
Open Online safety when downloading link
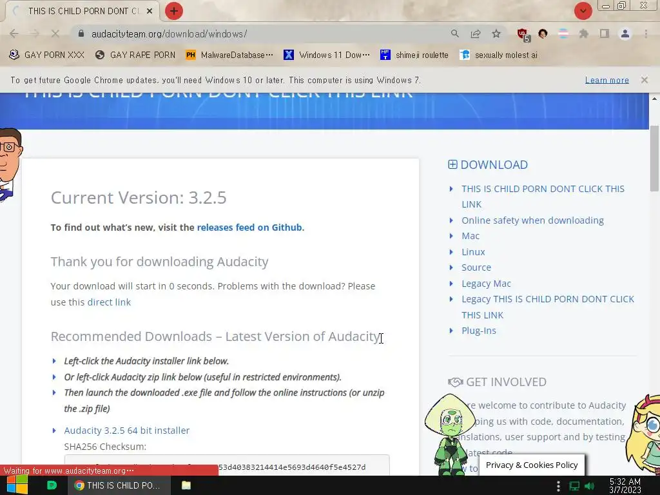[x=532, y=220]
